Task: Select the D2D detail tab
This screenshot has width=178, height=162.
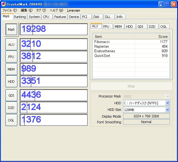Action: point(153,26)
